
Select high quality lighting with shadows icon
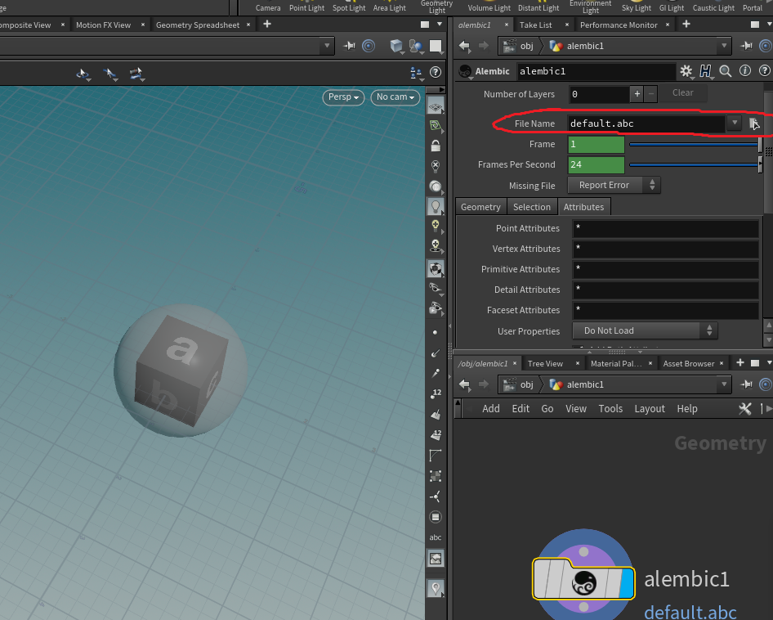(436, 246)
